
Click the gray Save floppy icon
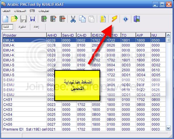[x=23, y=19]
